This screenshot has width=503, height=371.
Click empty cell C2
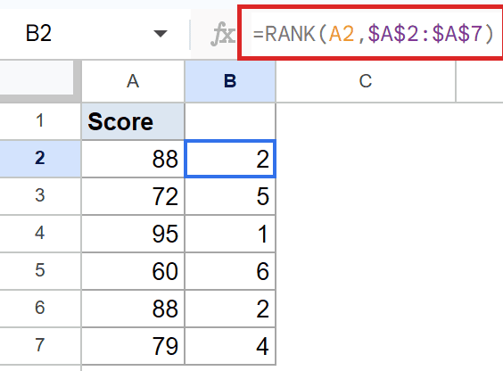tap(366, 159)
